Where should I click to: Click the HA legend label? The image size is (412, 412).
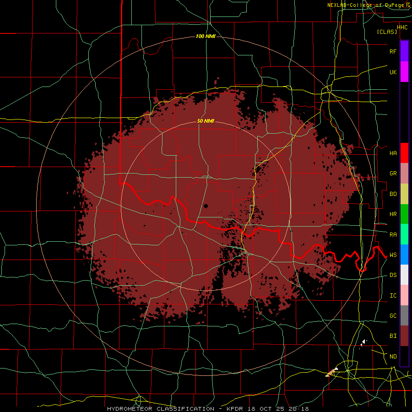tap(393, 153)
